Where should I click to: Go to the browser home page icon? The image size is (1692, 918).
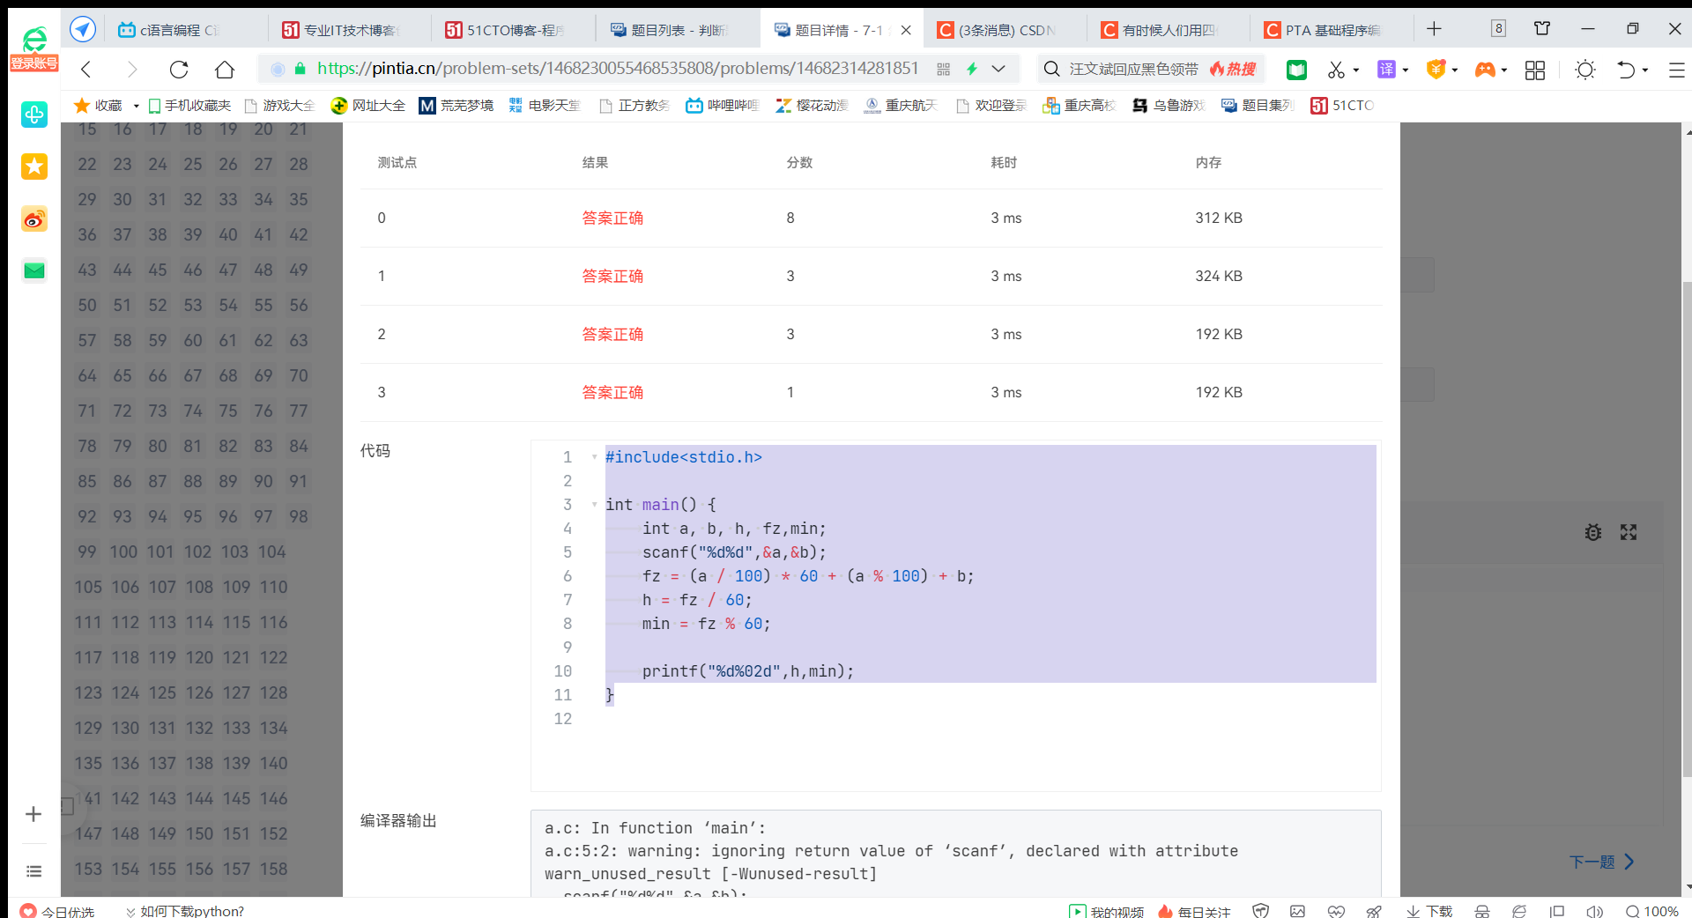tap(225, 69)
